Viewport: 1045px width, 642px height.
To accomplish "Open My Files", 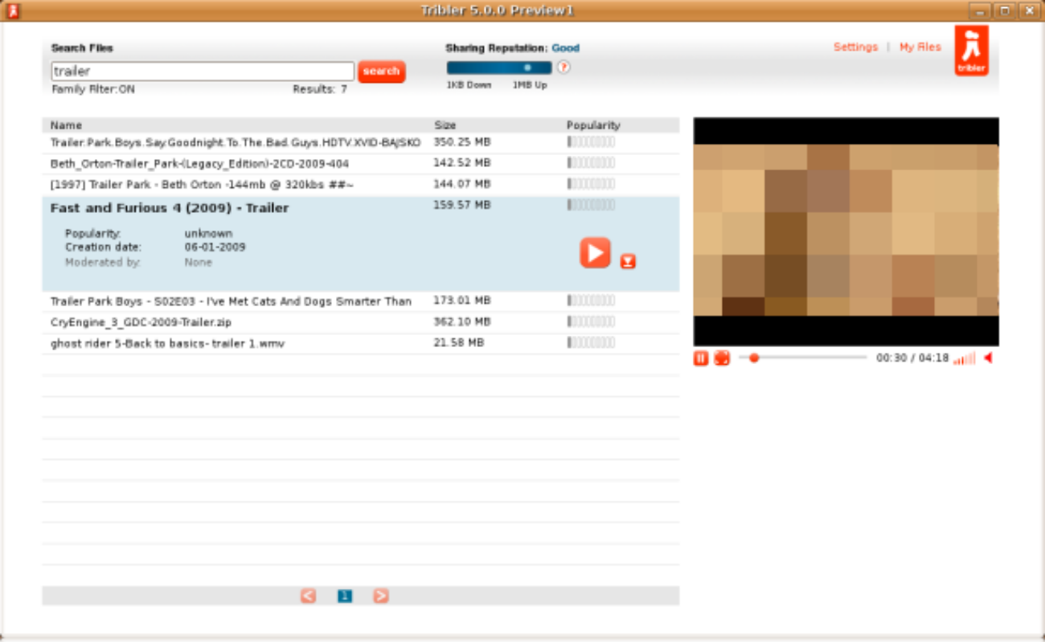I will tap(920, 47).
